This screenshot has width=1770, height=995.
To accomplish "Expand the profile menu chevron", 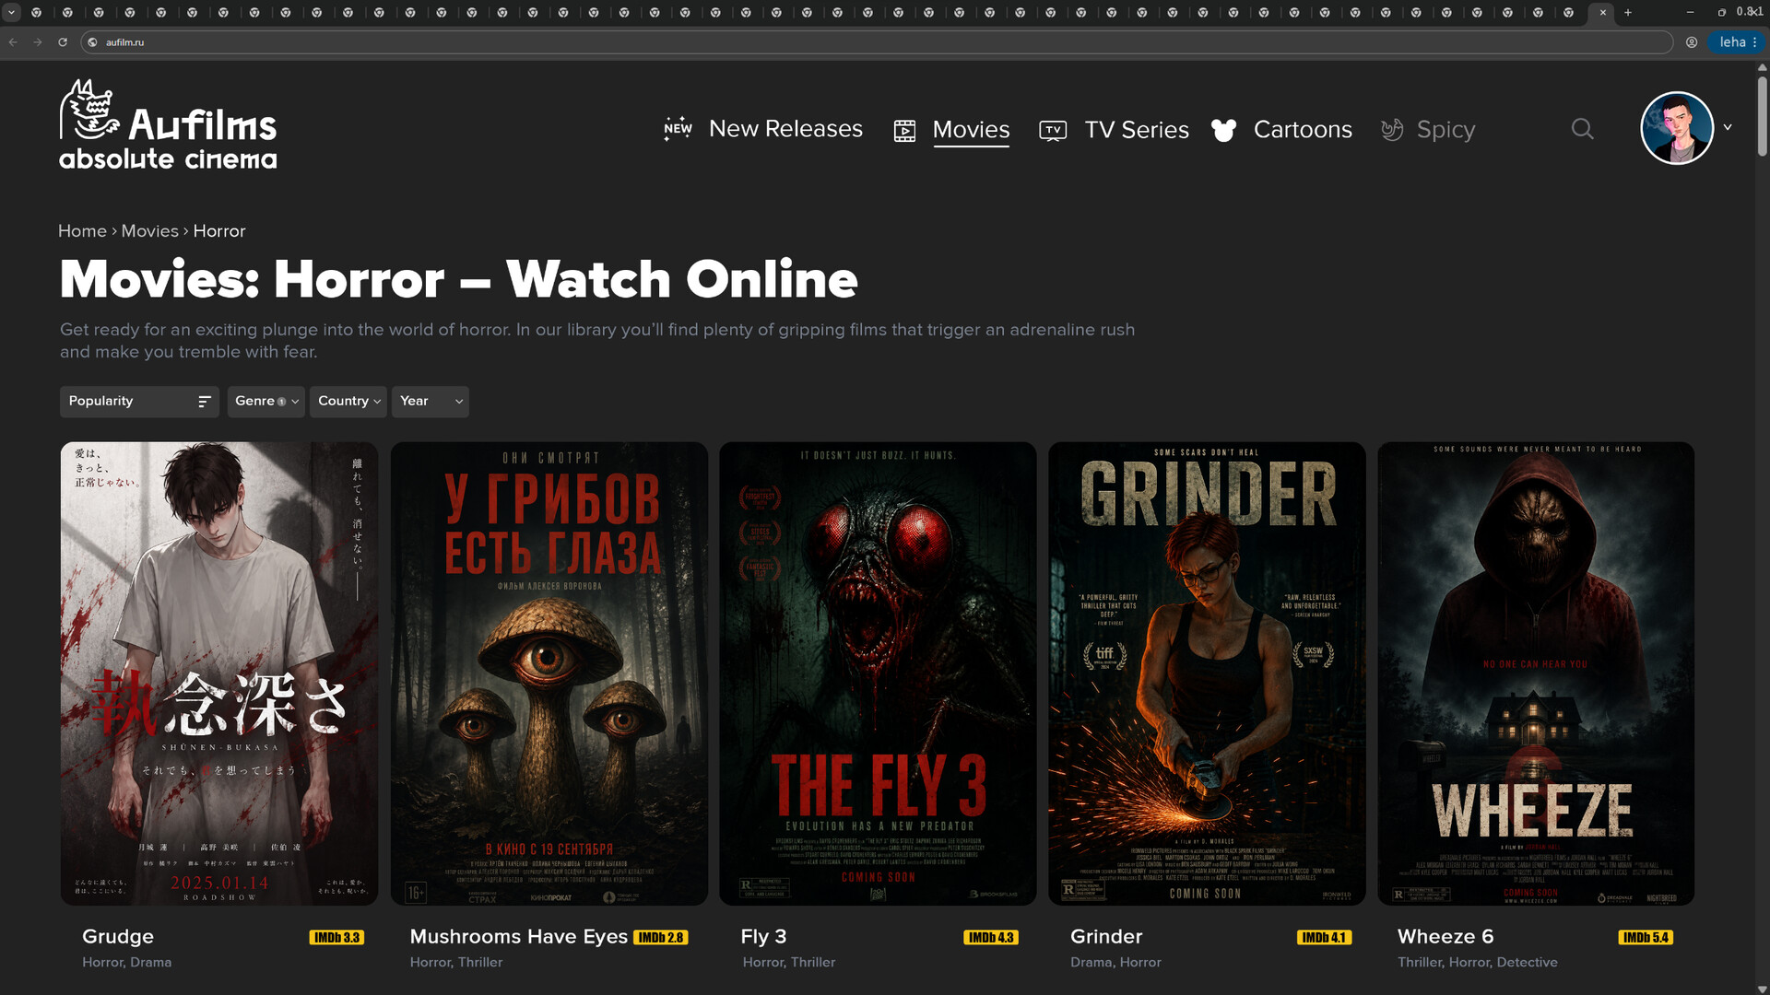I will coord(1728,128).
